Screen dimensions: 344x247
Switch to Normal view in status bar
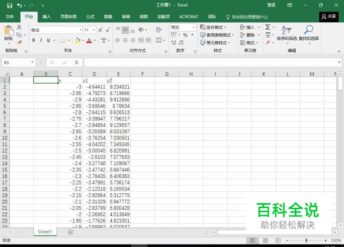click(253, 241)
